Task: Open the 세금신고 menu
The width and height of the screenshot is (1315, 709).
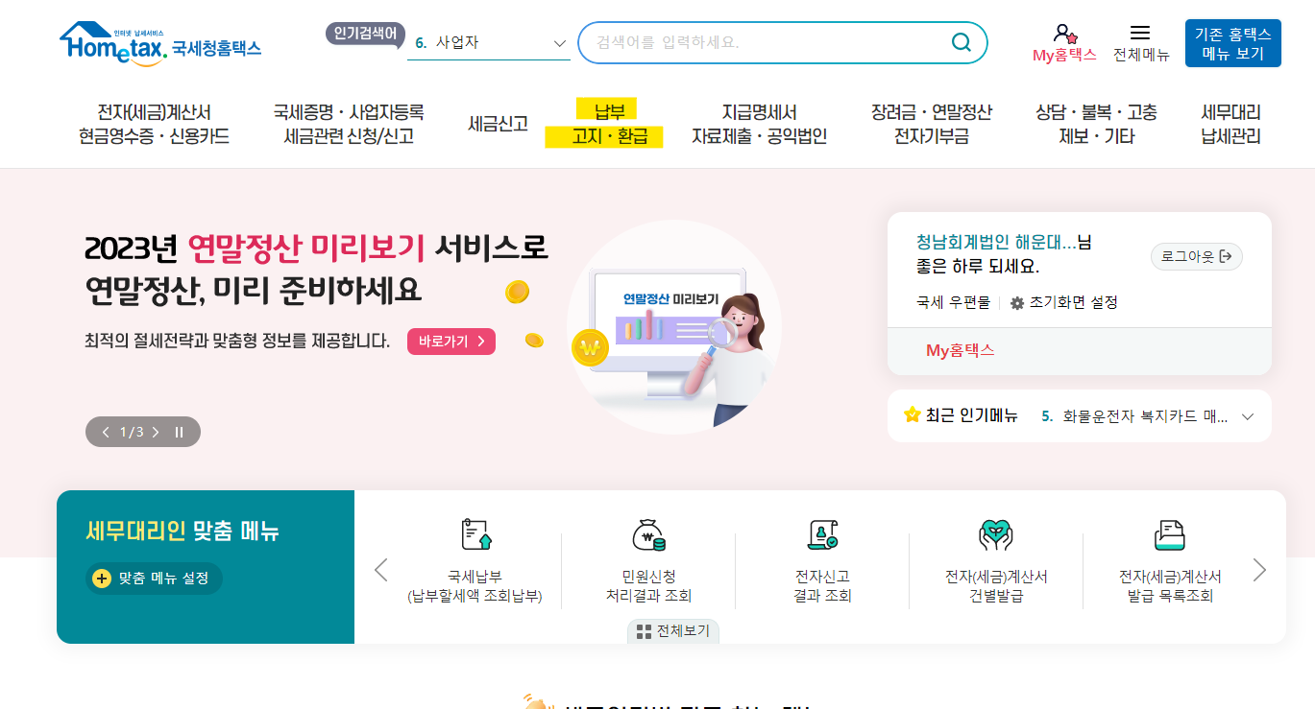Action: (x=498, y=124)
